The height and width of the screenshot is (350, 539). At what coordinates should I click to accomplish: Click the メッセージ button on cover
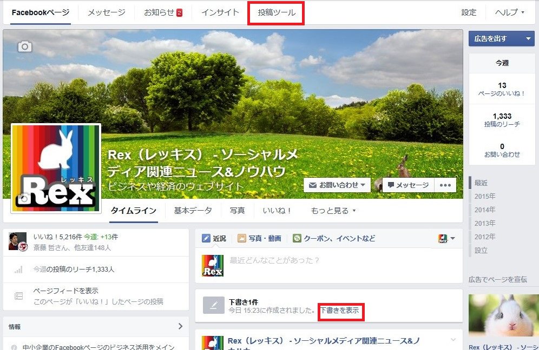(x=409, y=185)
